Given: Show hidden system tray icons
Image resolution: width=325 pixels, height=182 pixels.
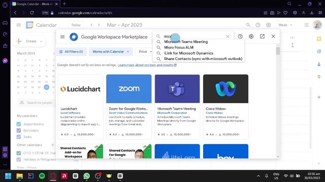Looking at the screenshot, I should click(258, 176).
